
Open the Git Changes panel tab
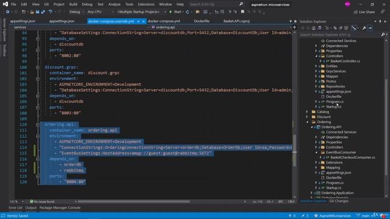click(339, 201)
